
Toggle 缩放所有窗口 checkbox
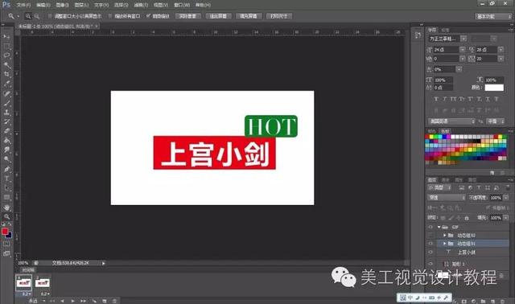[110, 16]
